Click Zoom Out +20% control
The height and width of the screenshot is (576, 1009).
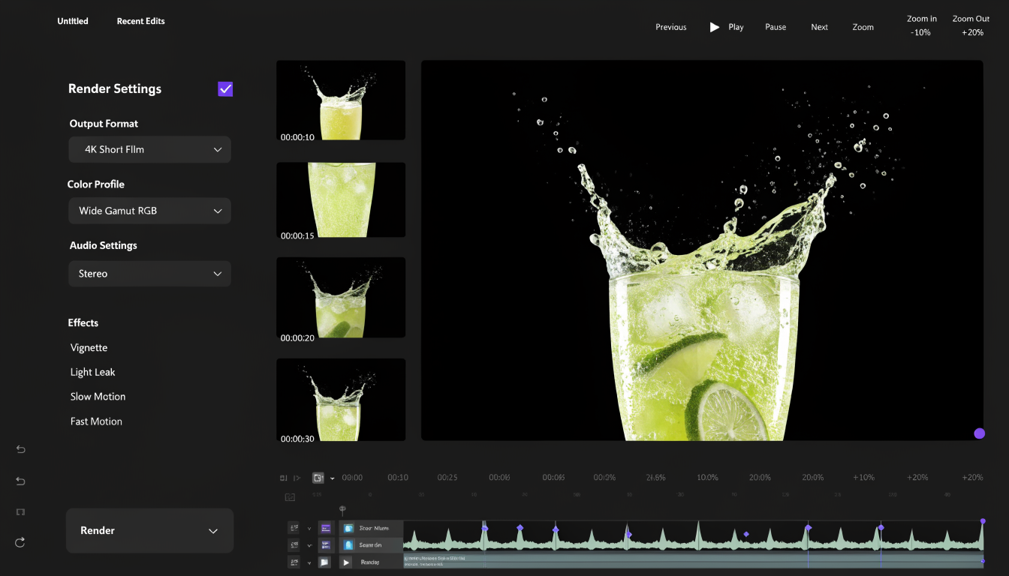971,25
